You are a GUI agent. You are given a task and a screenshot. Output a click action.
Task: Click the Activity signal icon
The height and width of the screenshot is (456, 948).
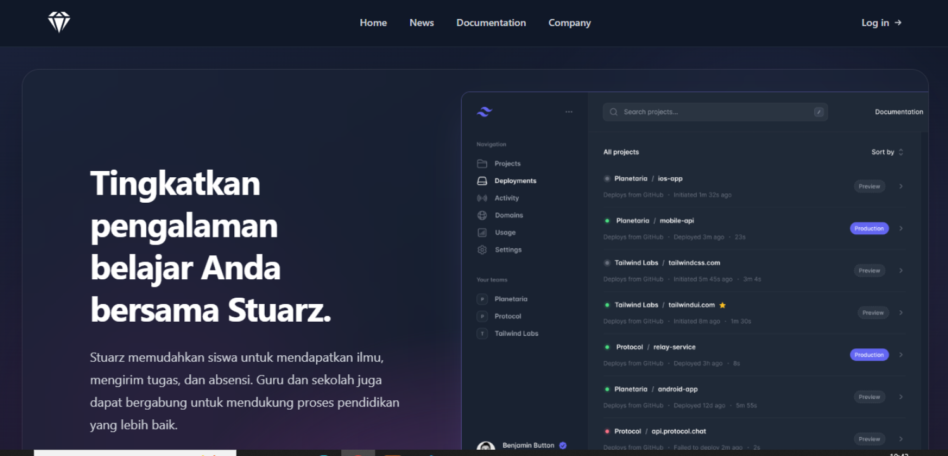pyautogui.click(x=482, y=198)
